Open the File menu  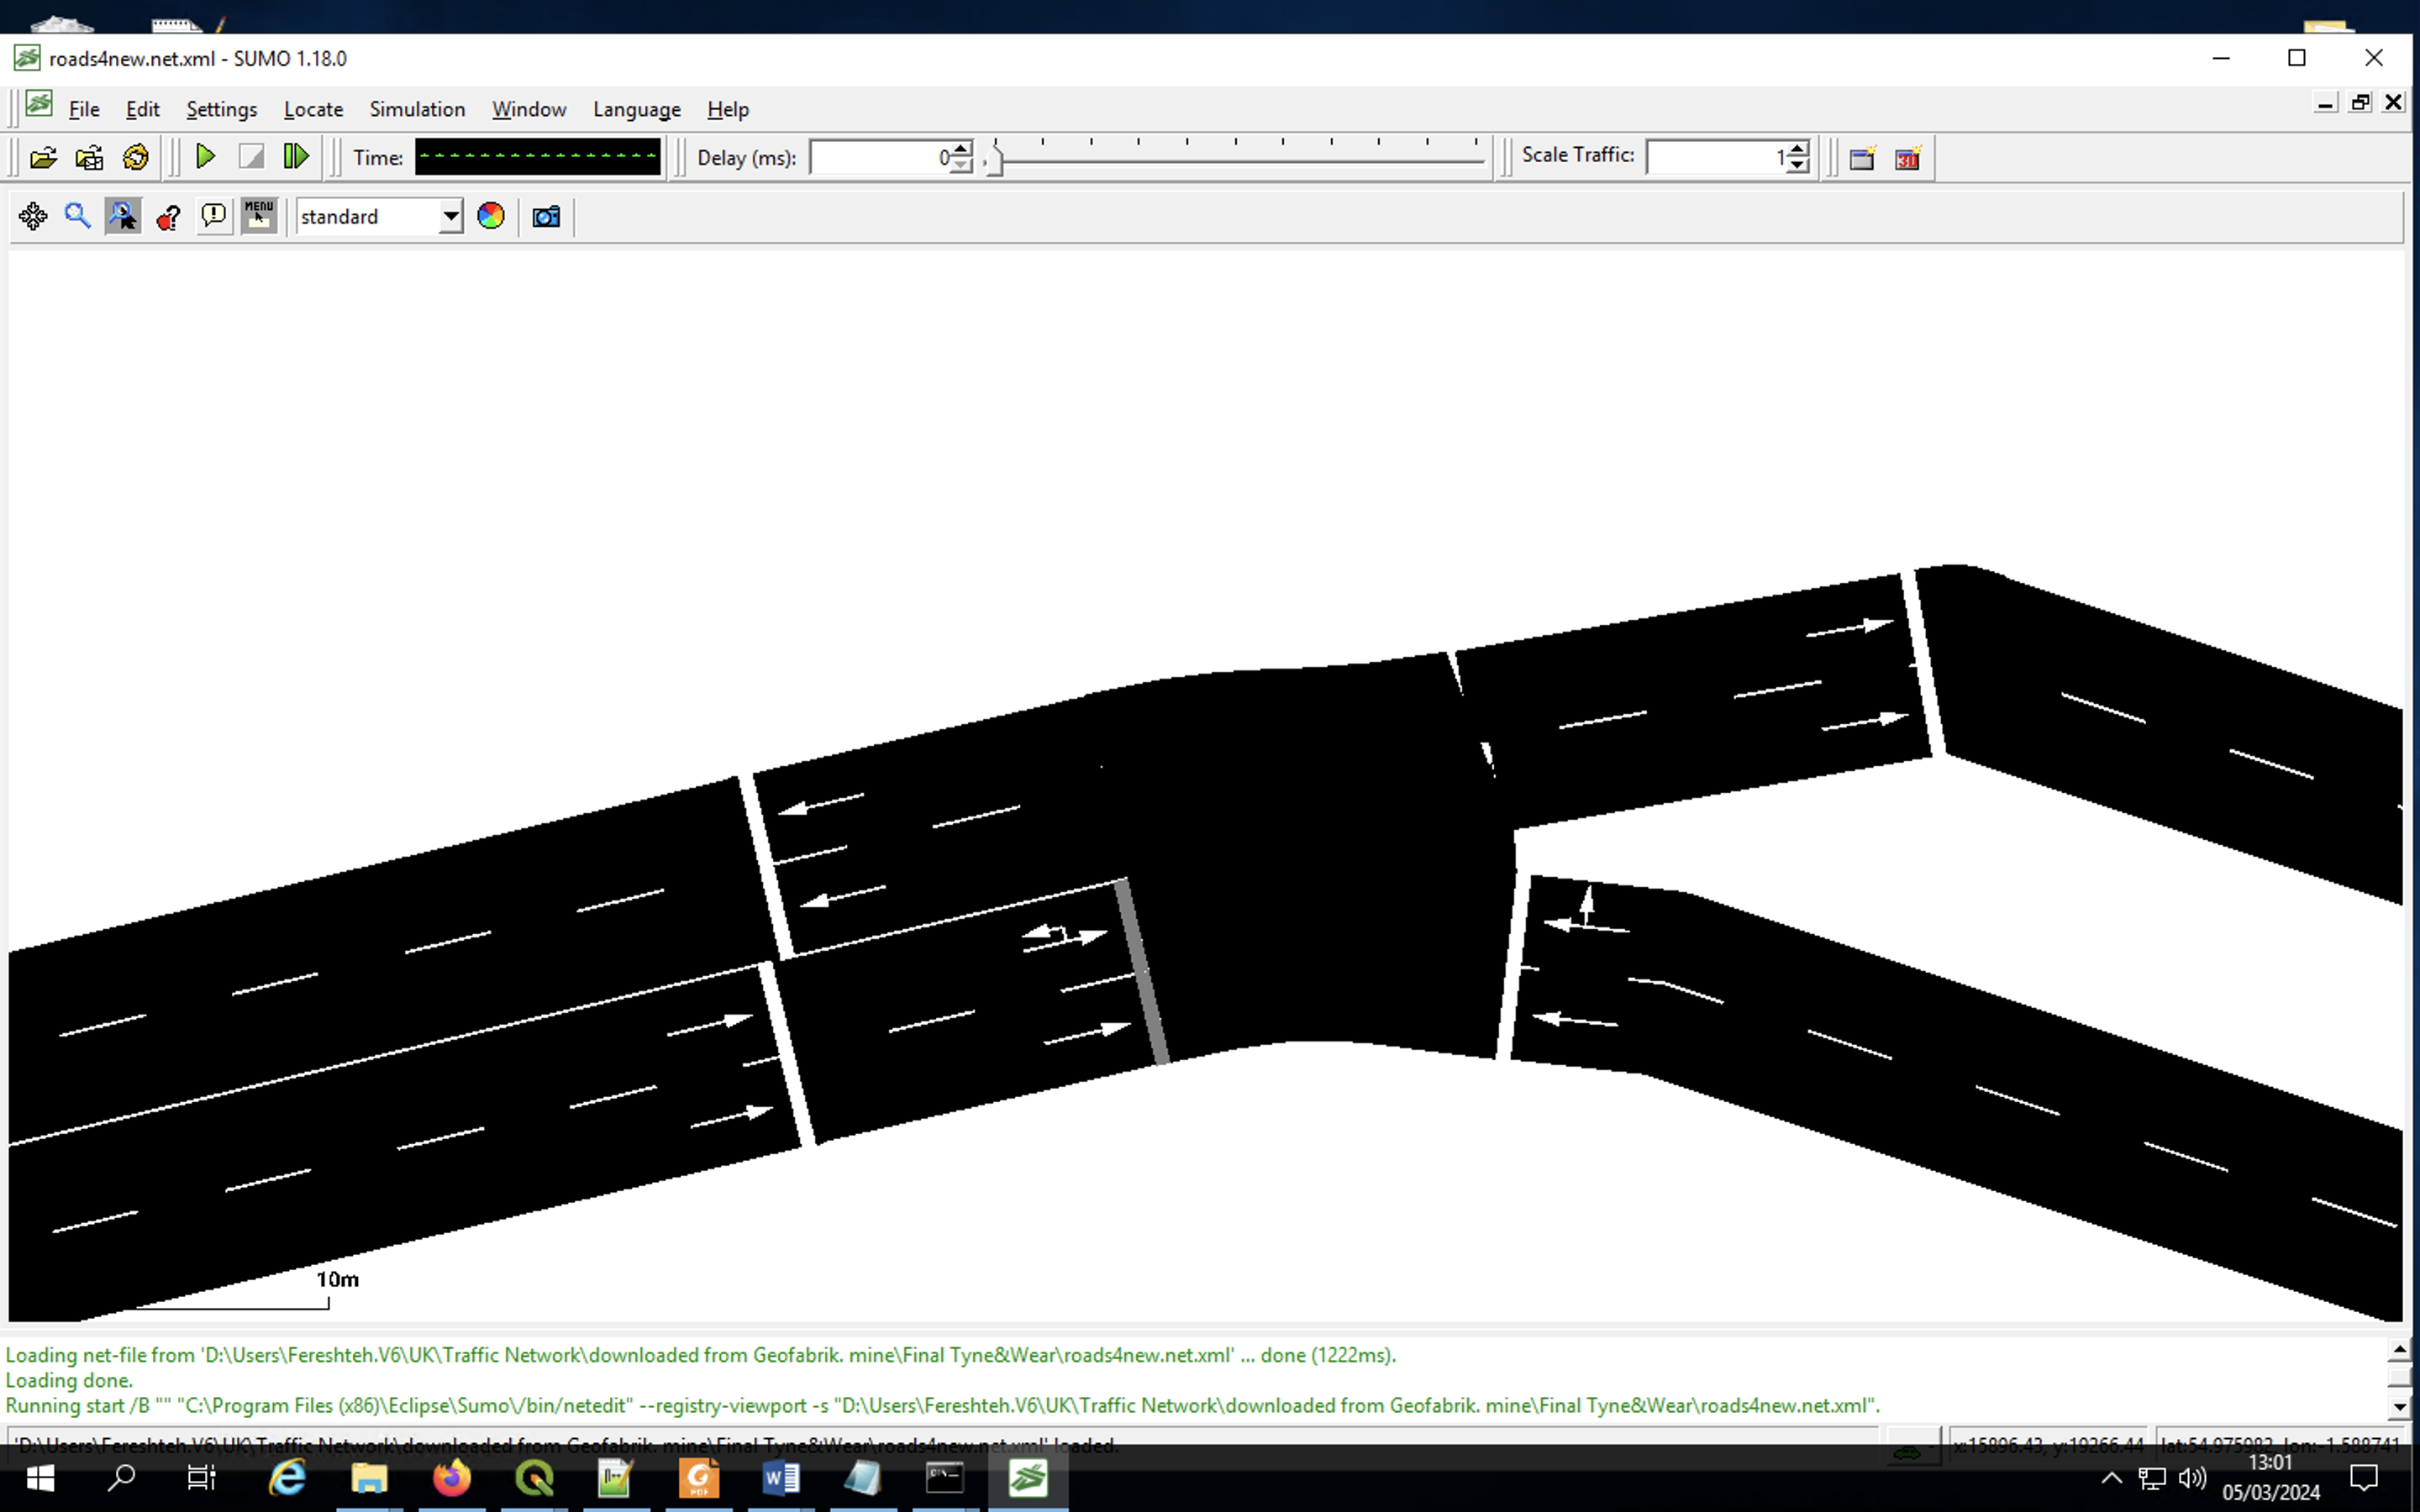point(84,109)
